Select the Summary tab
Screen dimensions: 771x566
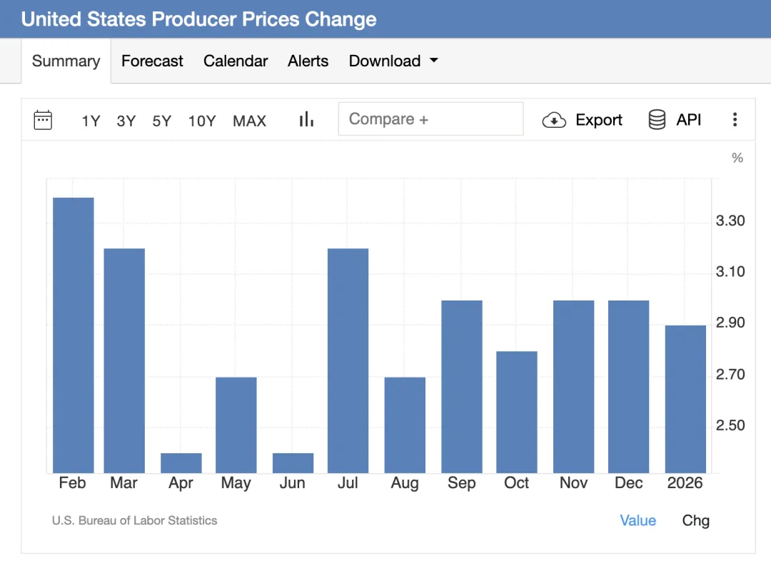tap(66, 61)
